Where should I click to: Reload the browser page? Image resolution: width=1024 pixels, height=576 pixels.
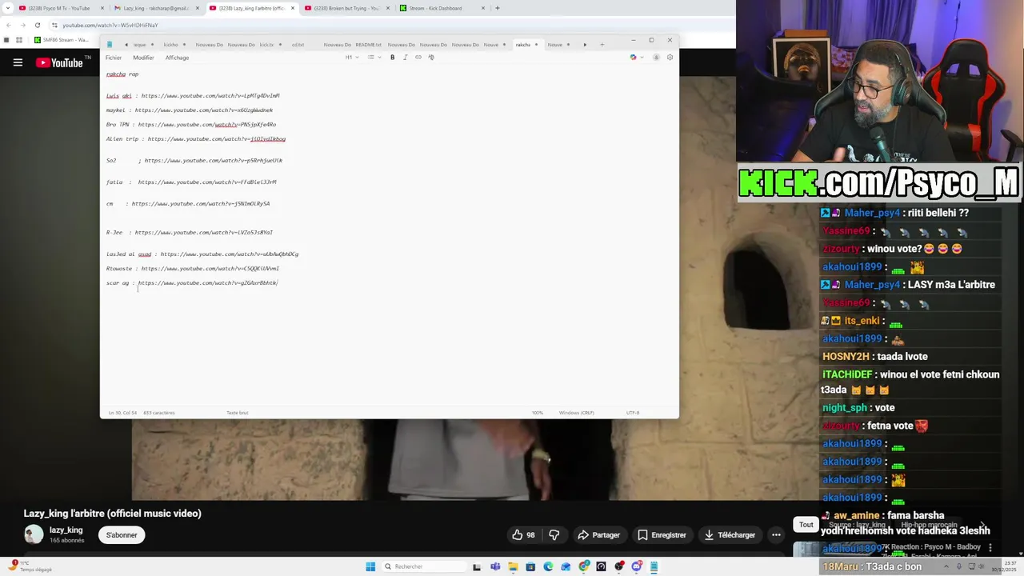(x=37, y=25)
